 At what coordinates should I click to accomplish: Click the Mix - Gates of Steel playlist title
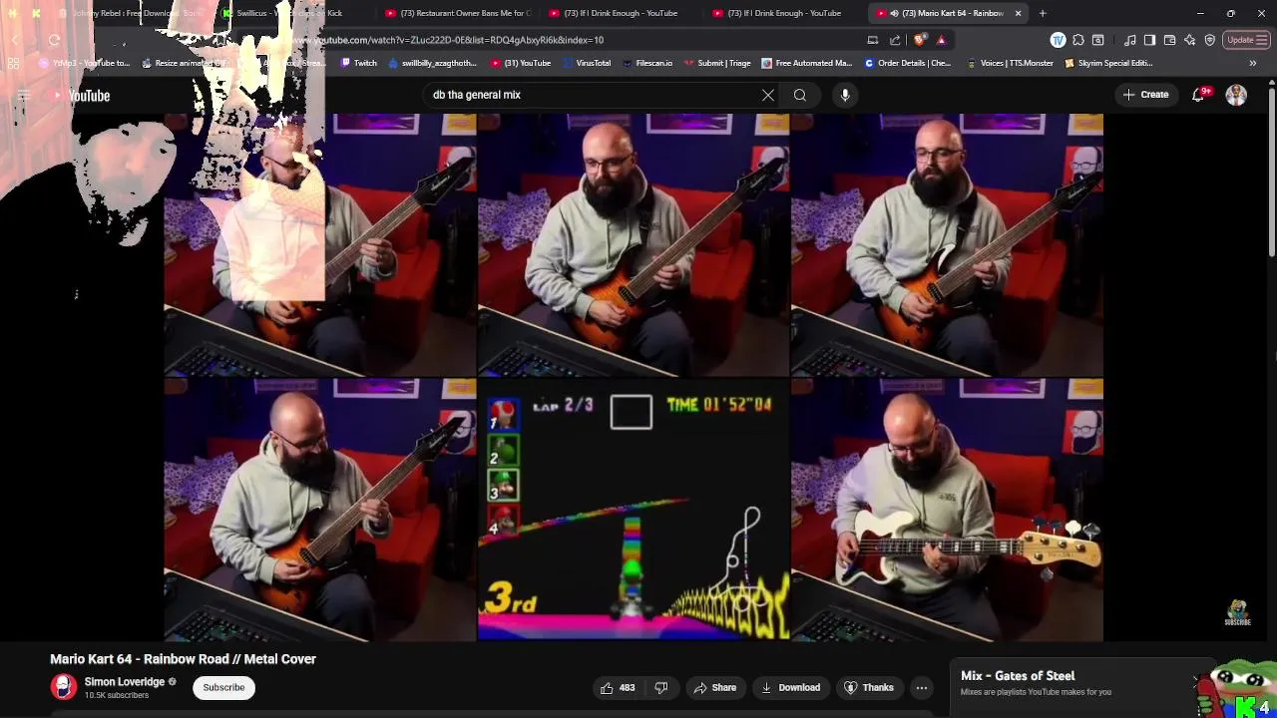1018,676
